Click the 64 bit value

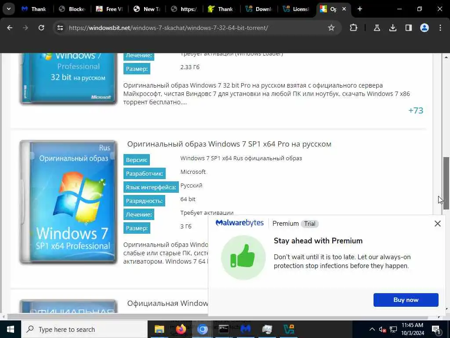(x=188, y=199)
